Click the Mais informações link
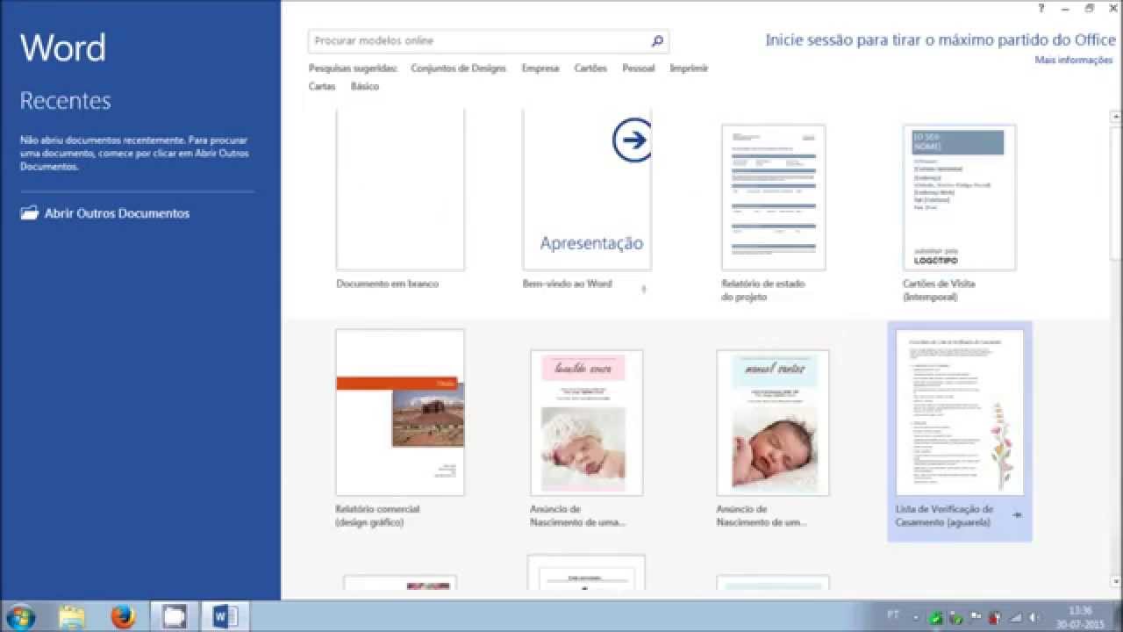 pyautogui.click(x=1073, y=61)
